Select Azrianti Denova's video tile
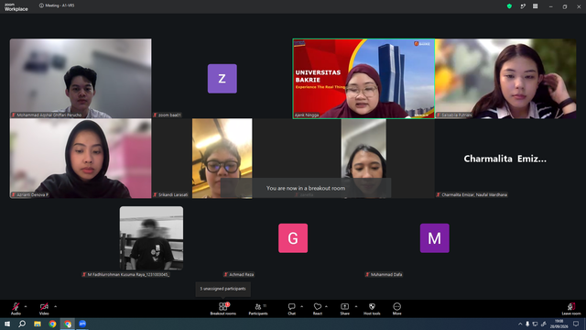Viewport: 586px width, 330px height. [81, 159]
